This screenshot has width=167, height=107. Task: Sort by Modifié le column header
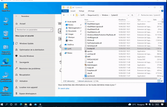point(122,20)
